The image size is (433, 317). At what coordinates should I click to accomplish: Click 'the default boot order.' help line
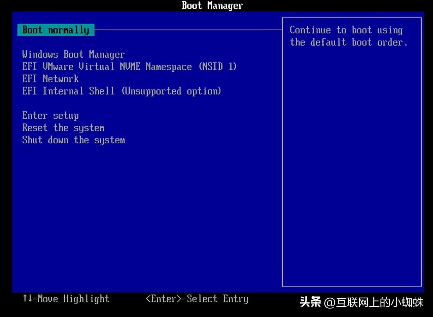point(349,42)
